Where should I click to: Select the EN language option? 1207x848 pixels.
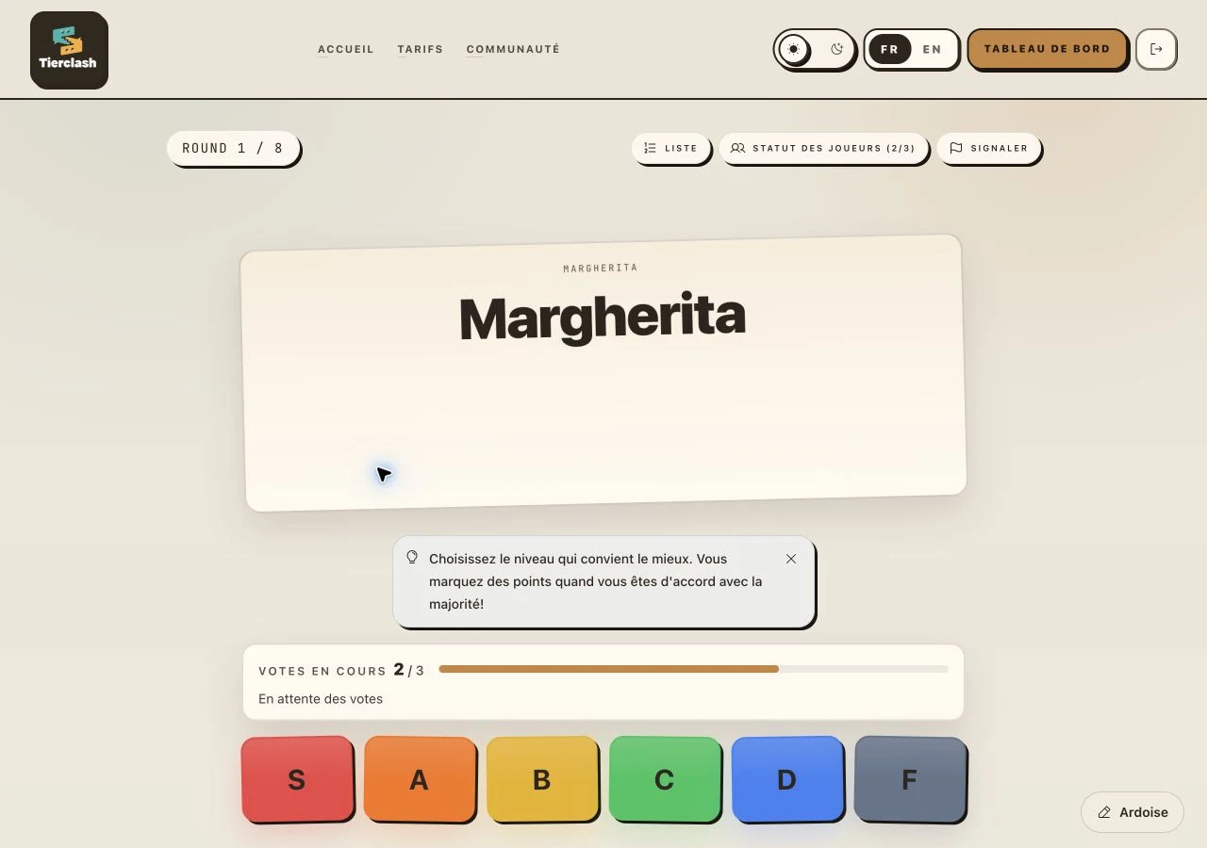click(932, 49)
